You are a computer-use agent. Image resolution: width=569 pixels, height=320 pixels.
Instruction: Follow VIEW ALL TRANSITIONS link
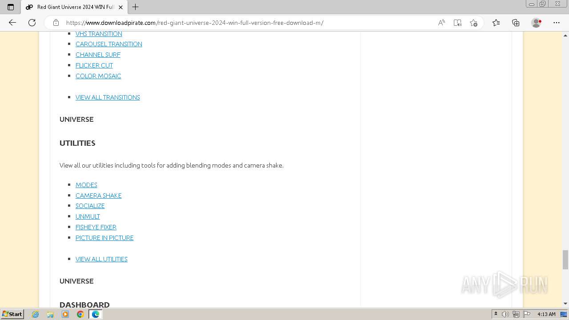point(108,97)
